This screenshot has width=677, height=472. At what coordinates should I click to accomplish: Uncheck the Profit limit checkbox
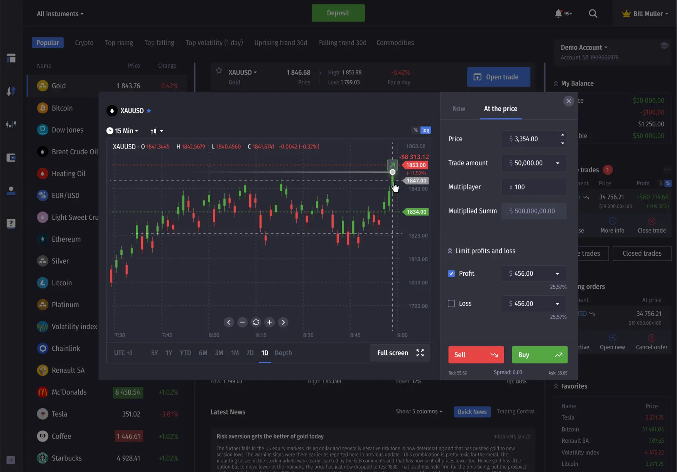tap(451, 273)
